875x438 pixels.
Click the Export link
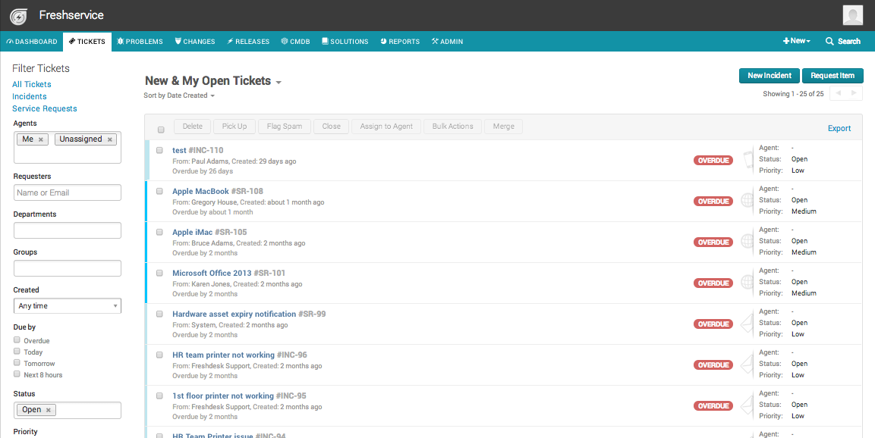839,129
